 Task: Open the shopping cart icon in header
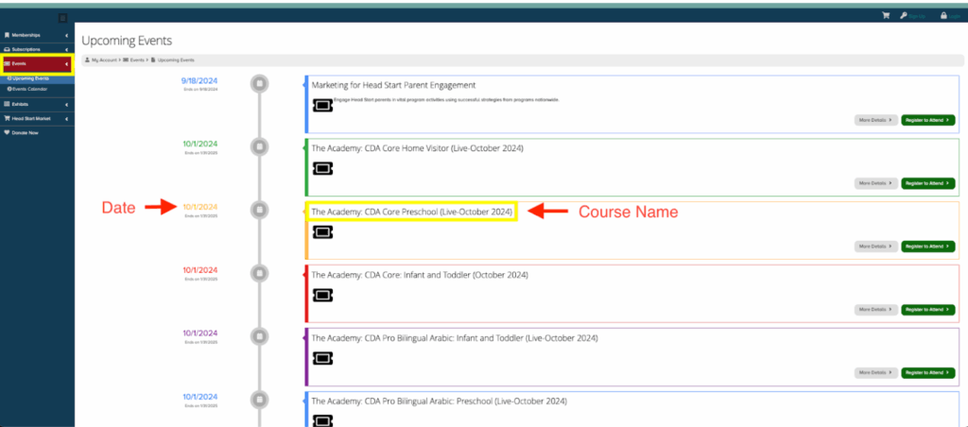pos(886,16)
